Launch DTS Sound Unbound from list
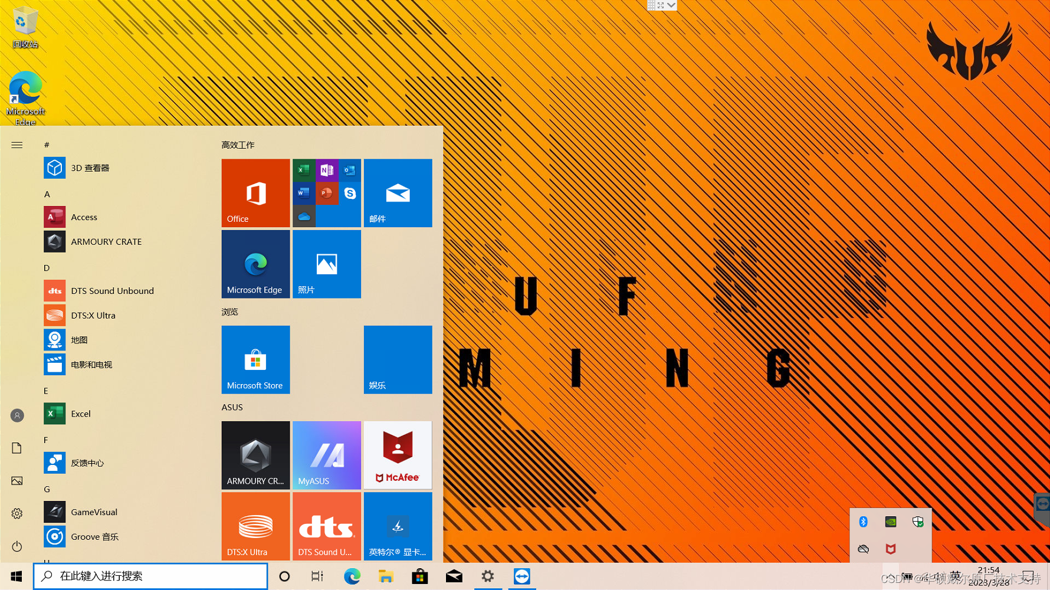 (x=124, y=291)
